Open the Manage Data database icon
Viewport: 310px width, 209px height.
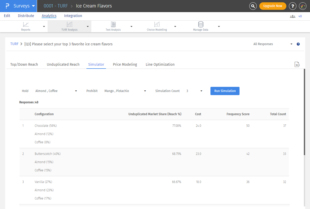(201, 25)
